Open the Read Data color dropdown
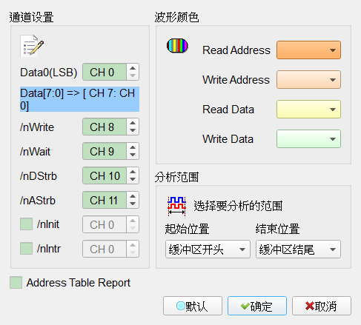The height and width of the screenshot is (325, 361). tap(308, 110)
